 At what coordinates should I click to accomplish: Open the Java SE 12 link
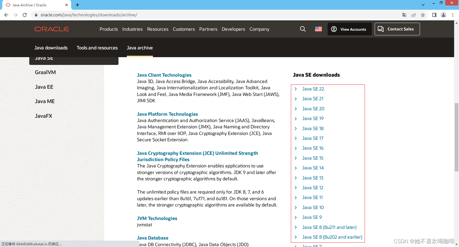tap(313, 188)
